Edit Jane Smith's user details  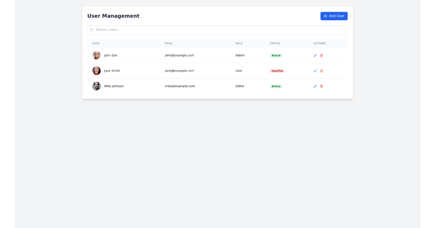tap(315, 71)
